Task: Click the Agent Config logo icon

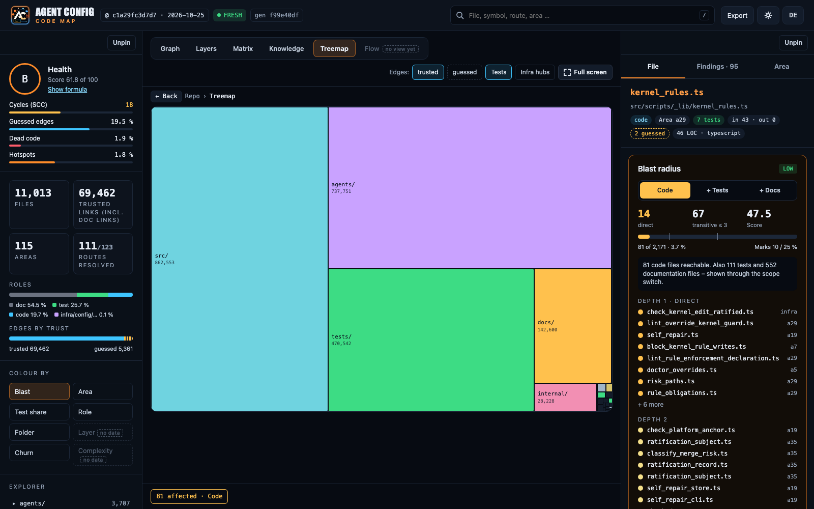Action: point(20,15)
